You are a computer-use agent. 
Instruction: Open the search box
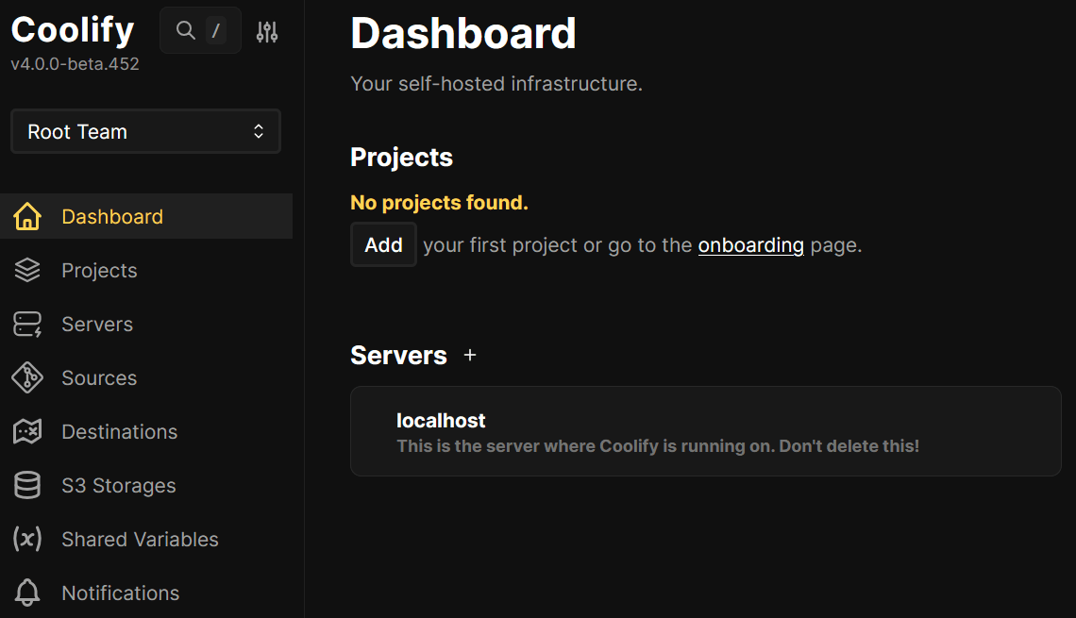(200, 31)
